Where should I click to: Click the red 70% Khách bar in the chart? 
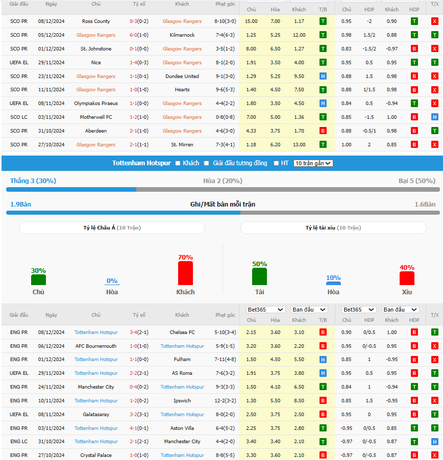click(x=186, y=273)
